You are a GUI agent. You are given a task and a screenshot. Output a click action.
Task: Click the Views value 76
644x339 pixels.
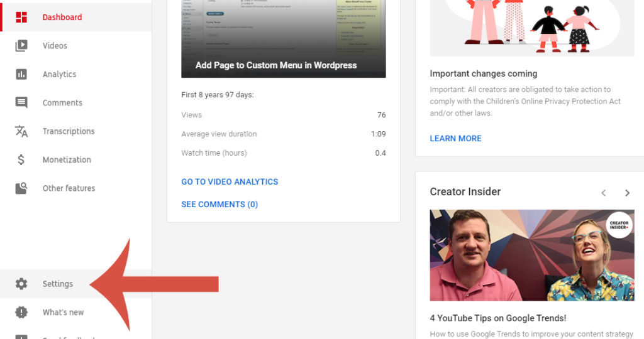point(382,115)
